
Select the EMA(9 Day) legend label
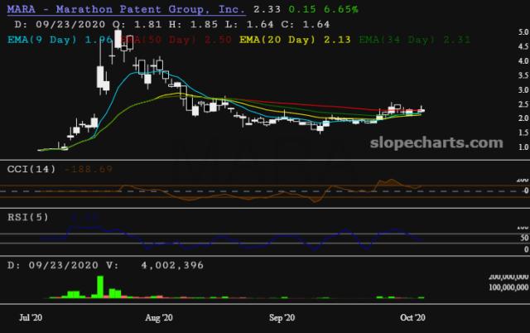coord(48,38)
